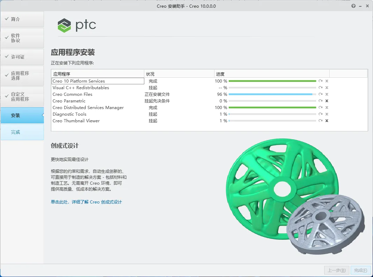This screenshot has width=373, height=277.
Task: Go to the 简介 step
Action: pyautogui.click(x=22, y=19)
